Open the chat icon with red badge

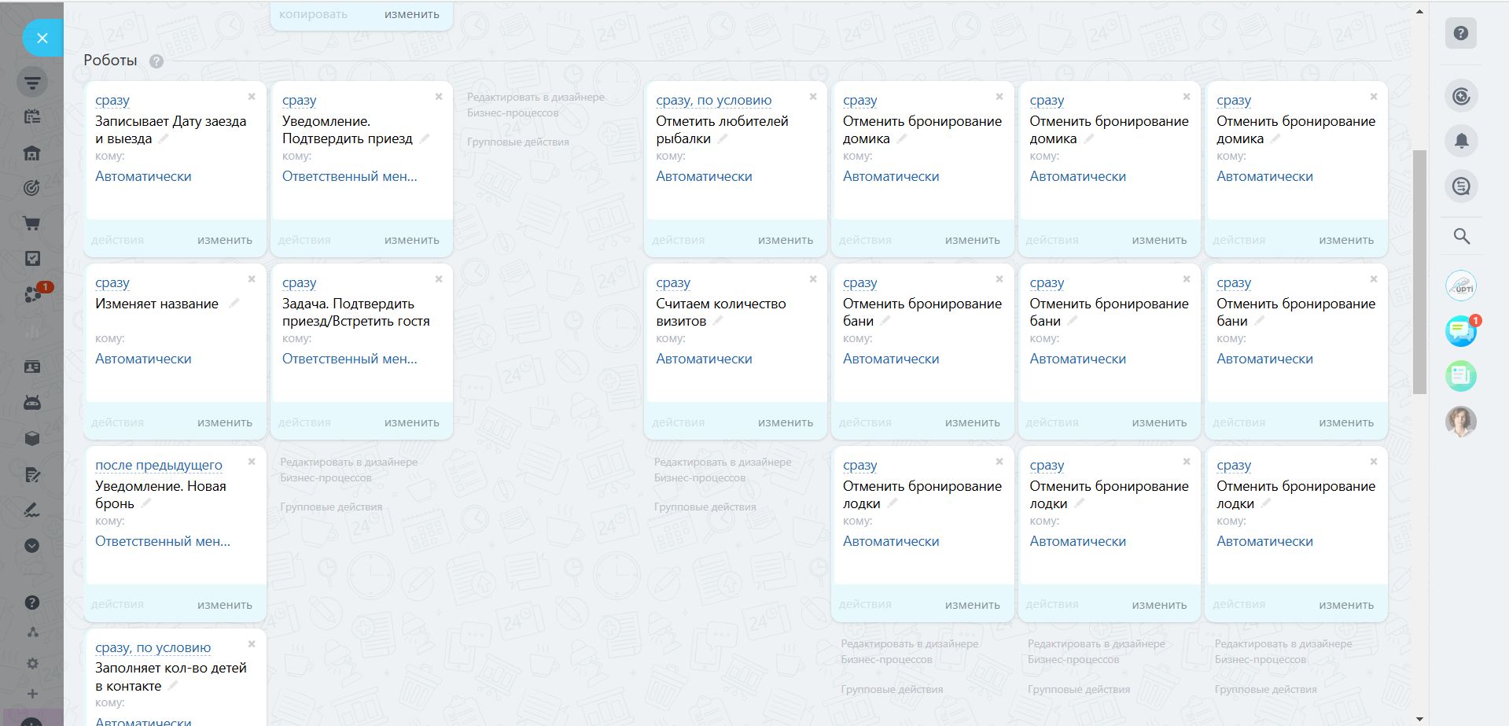[x=1461, y=331]
